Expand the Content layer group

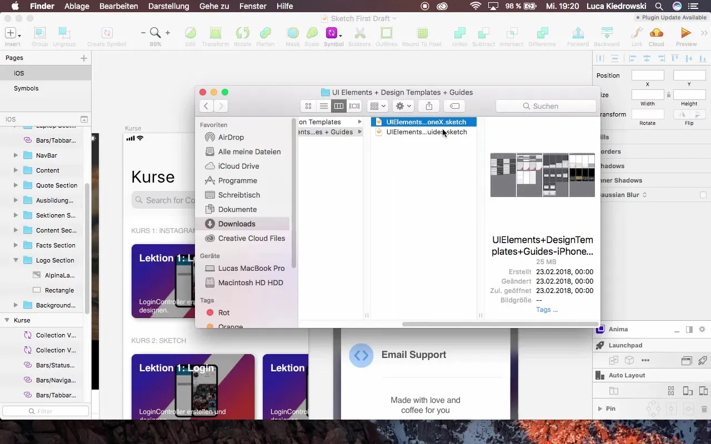pos(16,170)
